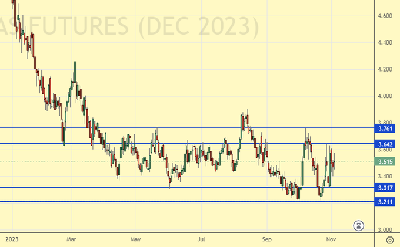The width and height of the screenshot is (400, 247).
Task: Click the 3.000 price scale value
Action: [386, 230]
